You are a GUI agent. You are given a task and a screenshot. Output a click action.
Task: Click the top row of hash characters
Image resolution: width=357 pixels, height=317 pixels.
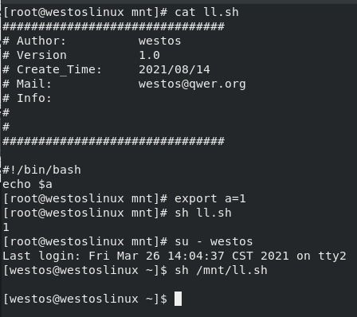click(114, 26)
